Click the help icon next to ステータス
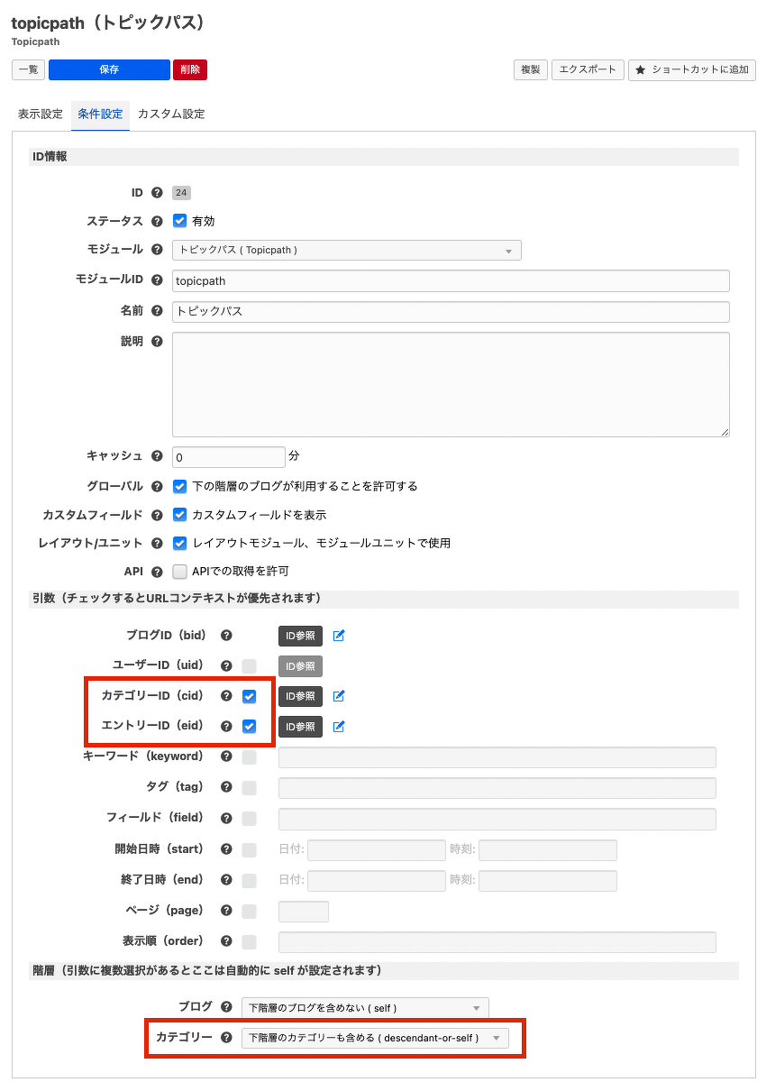The width and height of the screenshot is (766, 1091). tap(157, 221)
